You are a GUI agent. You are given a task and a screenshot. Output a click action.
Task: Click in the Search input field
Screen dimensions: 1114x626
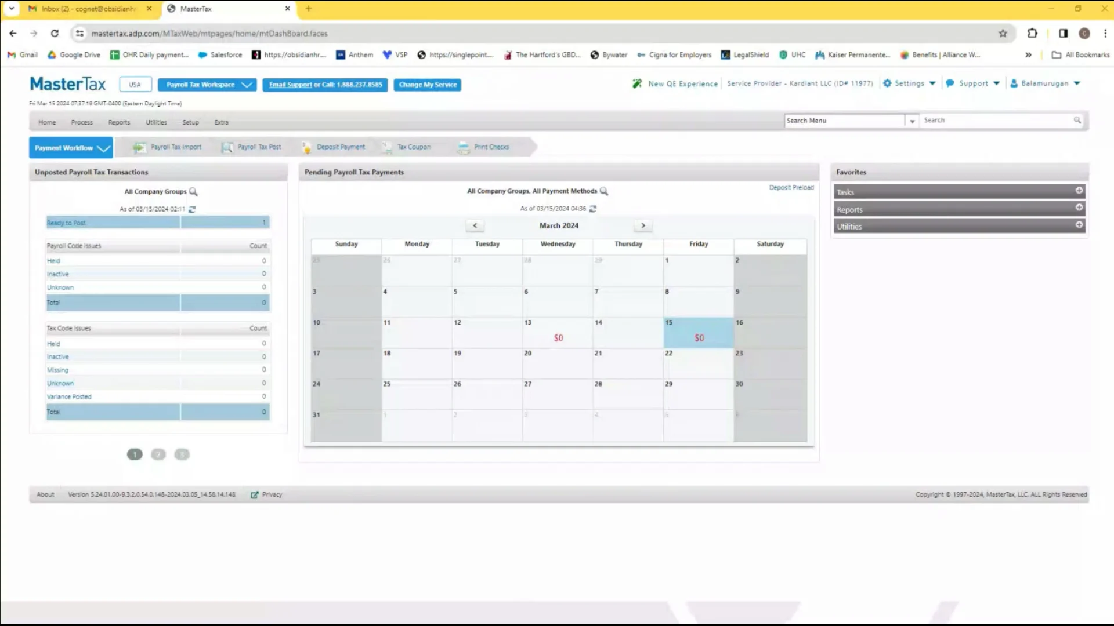[x=996, y=121]
